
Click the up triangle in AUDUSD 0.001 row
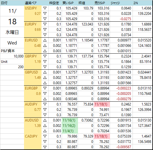pos(45,120)
